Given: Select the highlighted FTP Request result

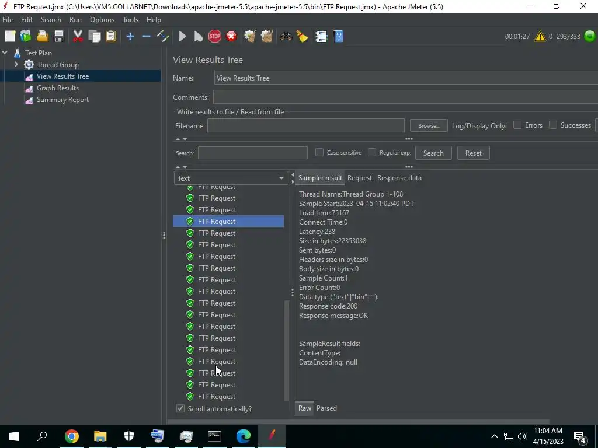Looking at the screenshot, I should 228,221.
